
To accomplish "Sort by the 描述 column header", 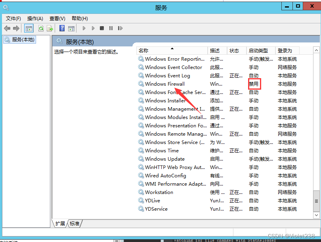I will coord(218,51).
